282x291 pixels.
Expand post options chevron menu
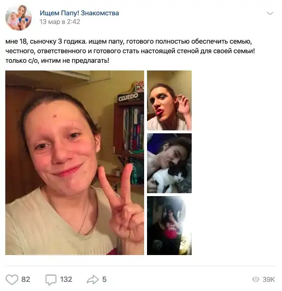click(270, 13)
